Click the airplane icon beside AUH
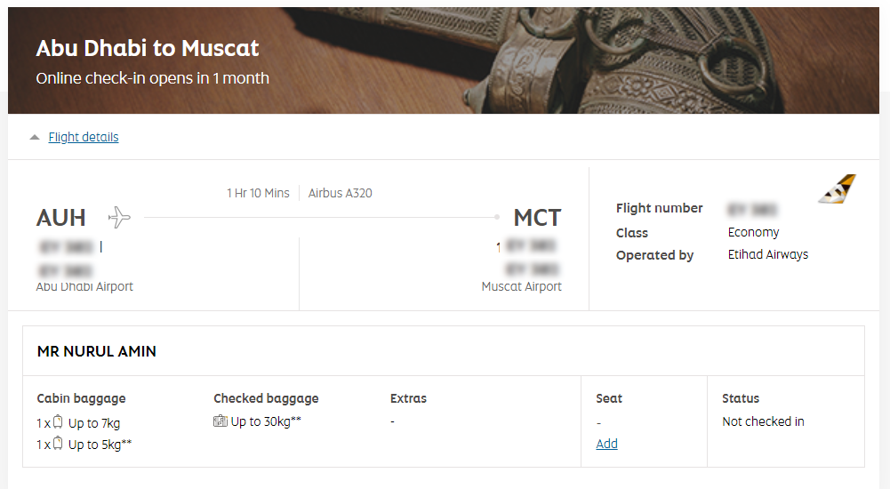This screenshot has width=890, height=489. [119, 217]
